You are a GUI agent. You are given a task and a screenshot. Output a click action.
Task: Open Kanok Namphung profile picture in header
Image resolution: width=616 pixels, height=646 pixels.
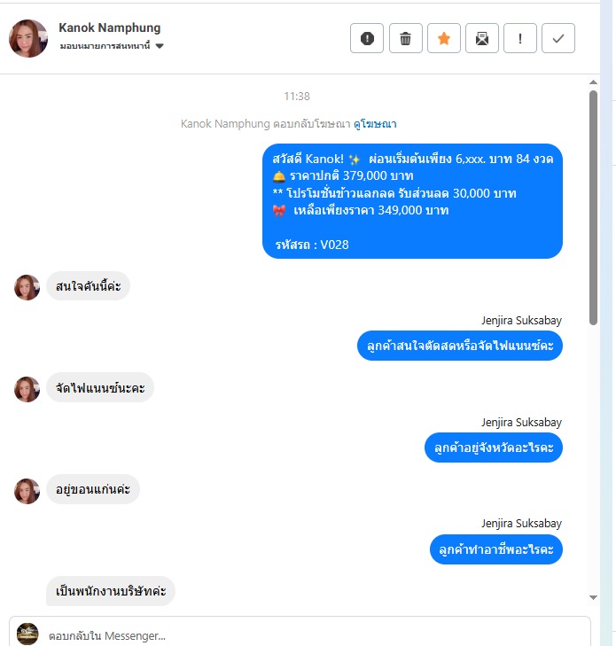(28, 38)
